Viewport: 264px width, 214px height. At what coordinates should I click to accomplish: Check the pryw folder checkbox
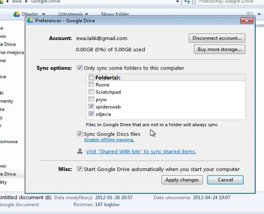click(91, 99)
